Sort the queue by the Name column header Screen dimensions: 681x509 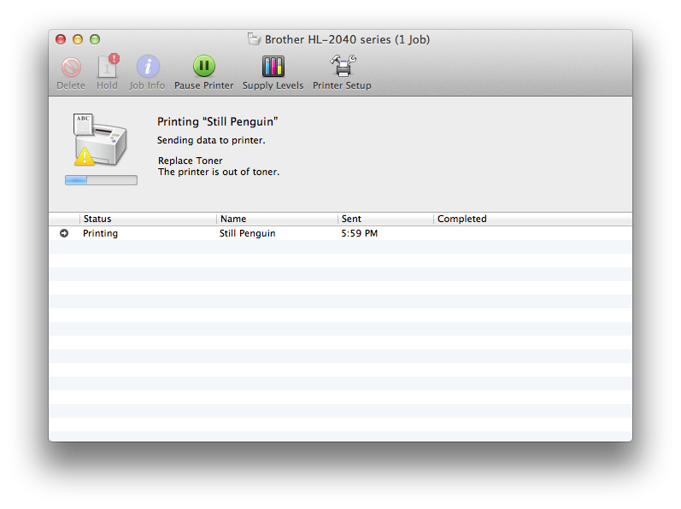coord(277,219)
